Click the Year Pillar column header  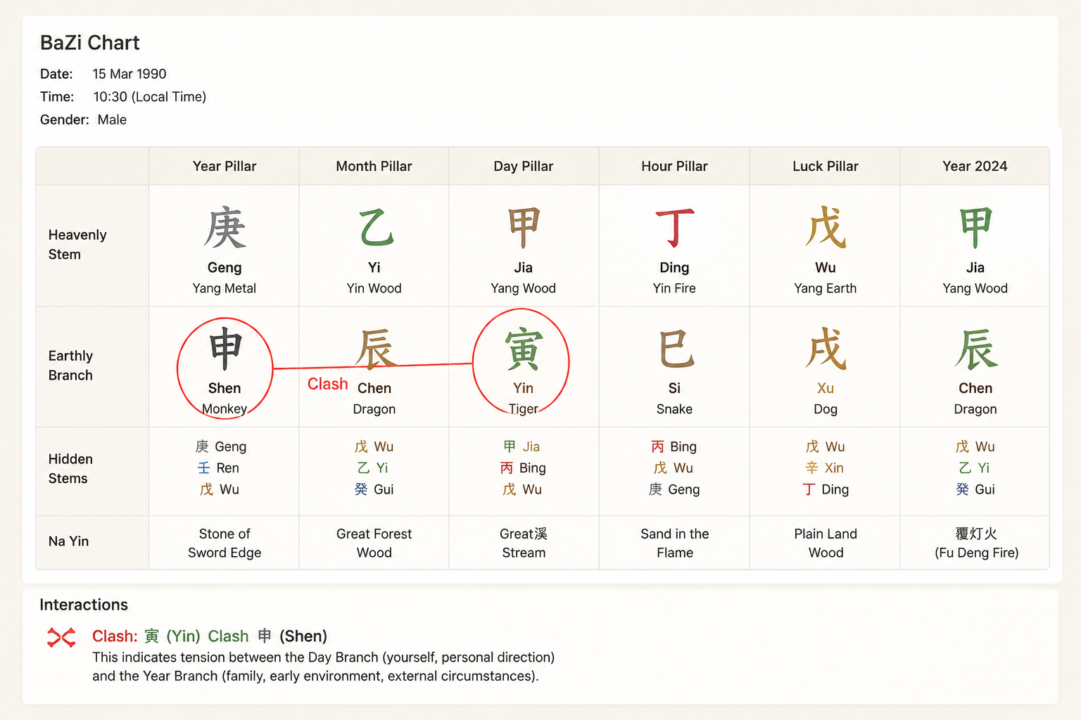[225, 166]
